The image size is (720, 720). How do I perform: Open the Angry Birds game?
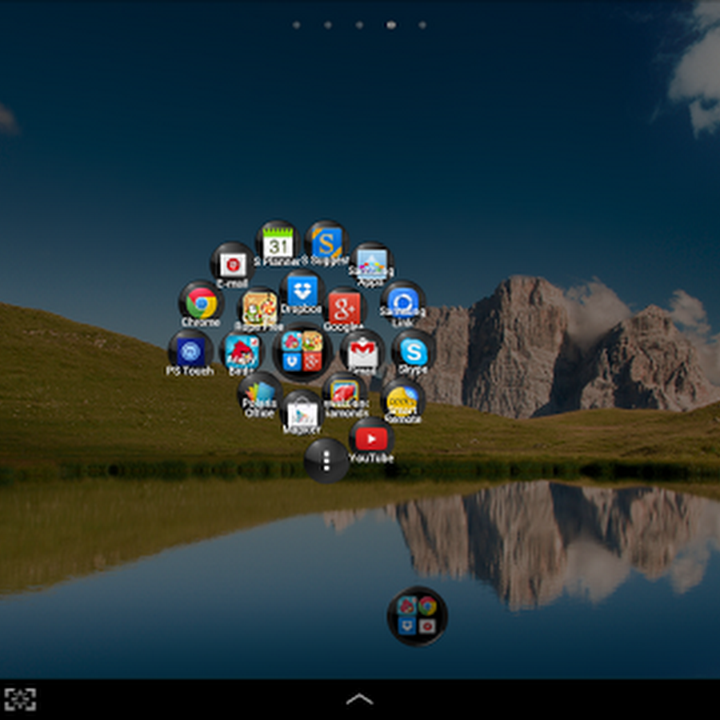pos(242,353)
